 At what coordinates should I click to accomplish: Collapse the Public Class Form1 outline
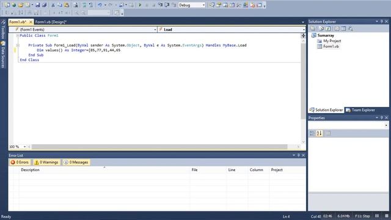pyautogui.click(x=18, y=35)
